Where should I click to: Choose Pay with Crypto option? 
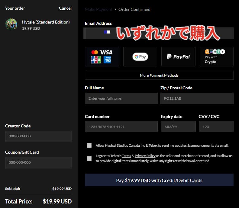tap(216, 56)
